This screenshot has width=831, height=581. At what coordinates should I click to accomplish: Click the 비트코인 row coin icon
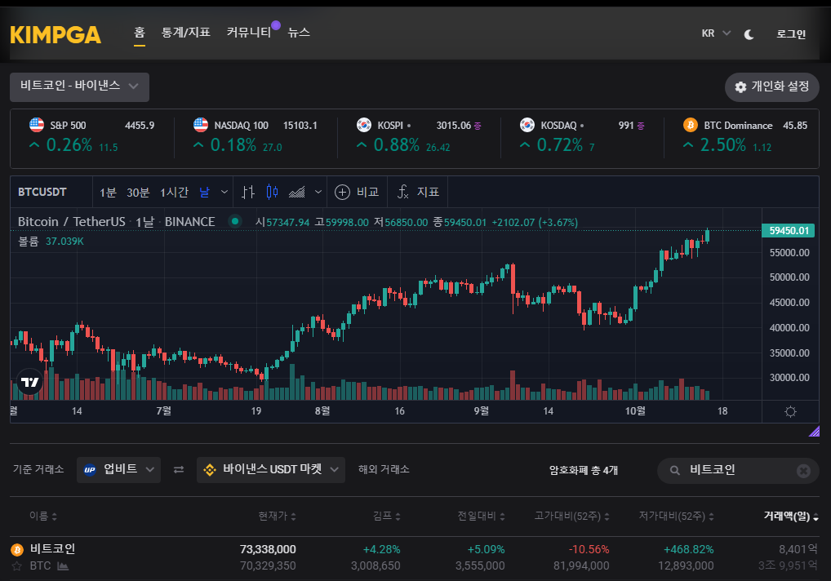tap(17, 549)
